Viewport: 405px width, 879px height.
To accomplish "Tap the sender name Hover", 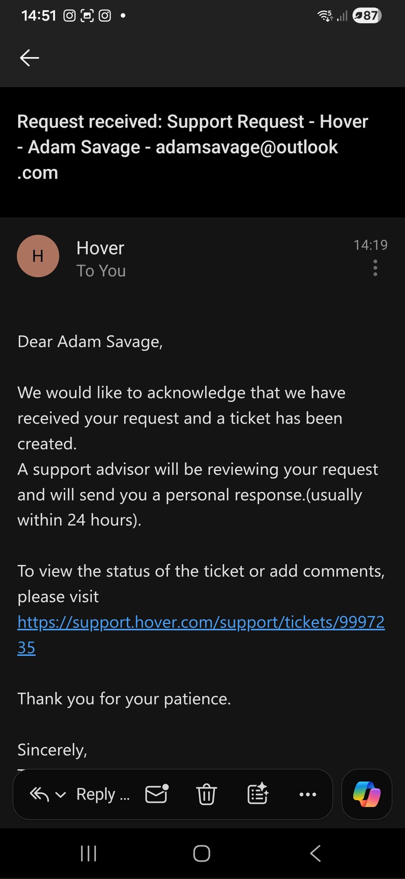I will (100, 248).
